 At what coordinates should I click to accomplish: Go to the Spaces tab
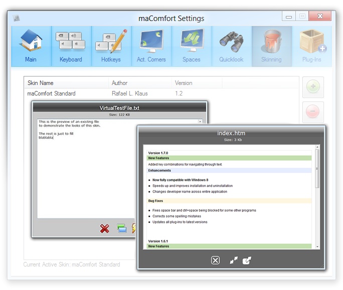(192, 46)
